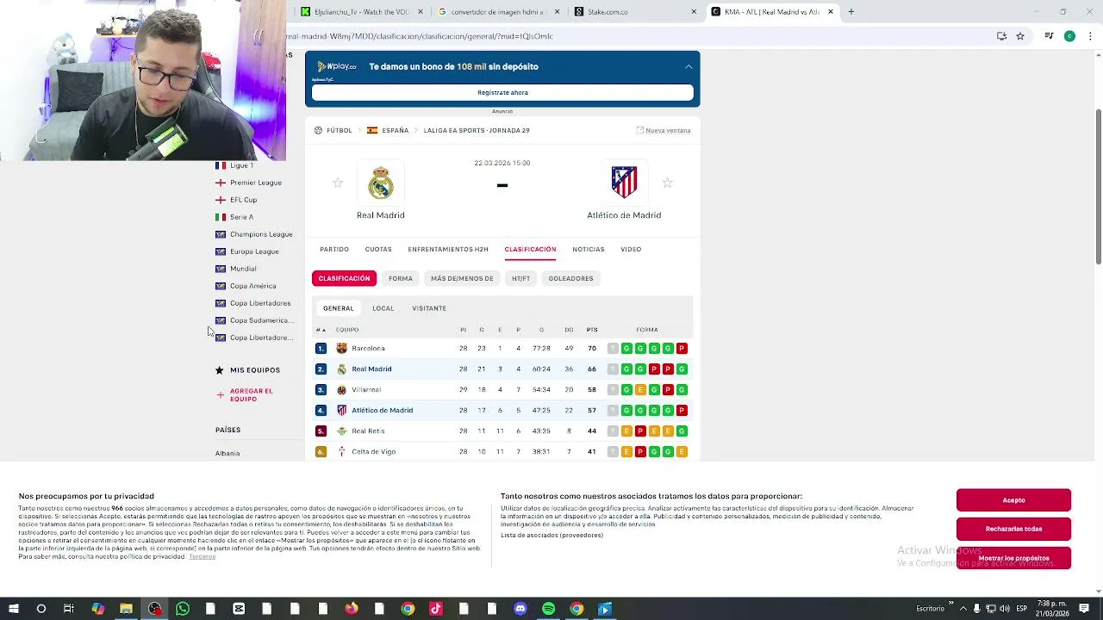Open a new browser tab
Viewport: 1103px width, 620px height.
pos(851,11)
